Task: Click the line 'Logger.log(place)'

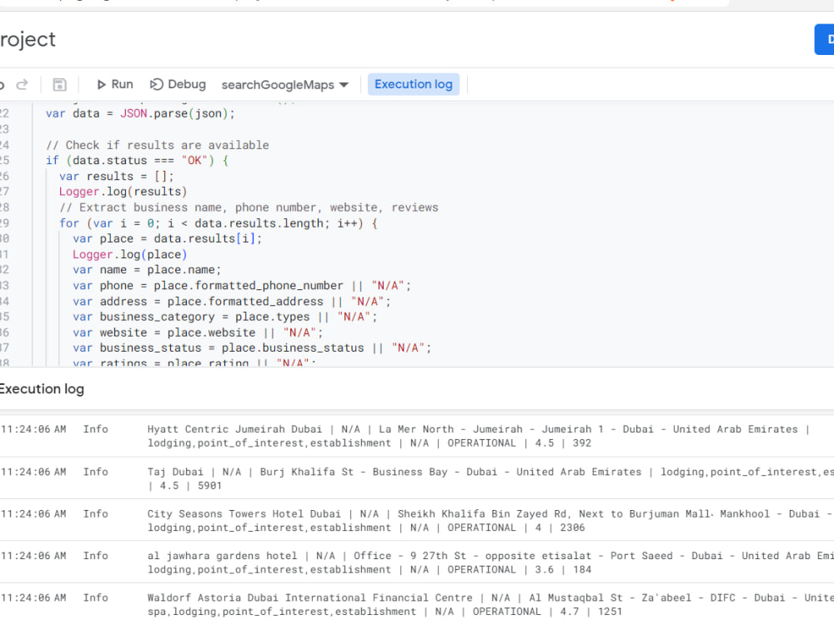Action: 130,254
